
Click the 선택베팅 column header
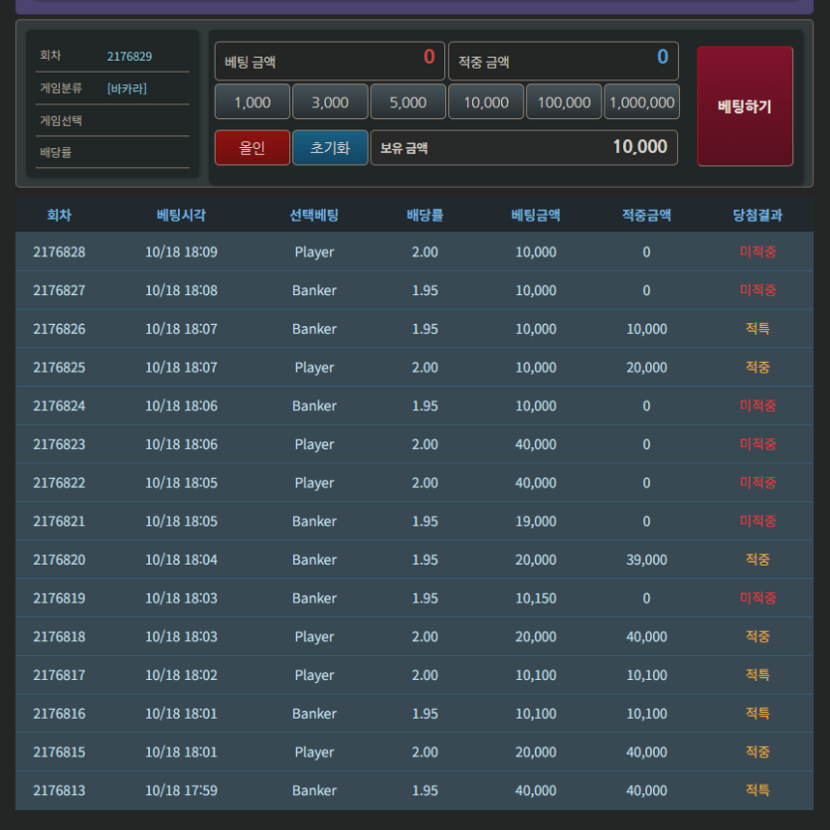point(314,215)
